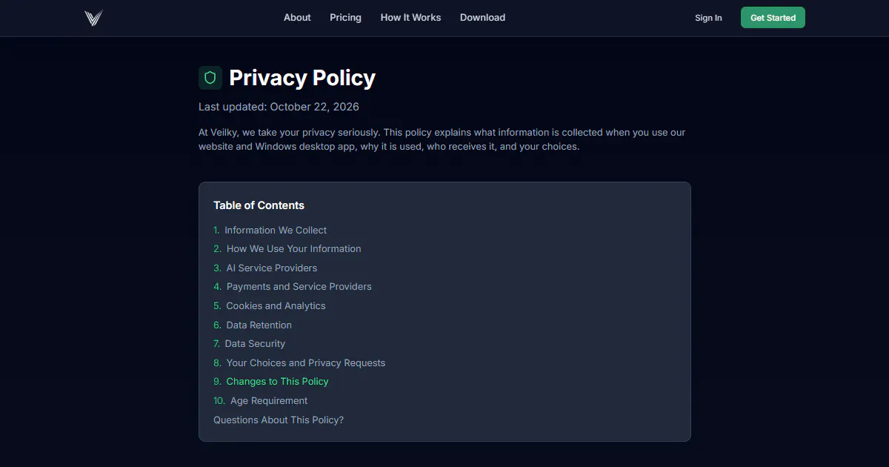Click the green shield privacy icon
Screen dimensions: 889x467
[210, 78]
